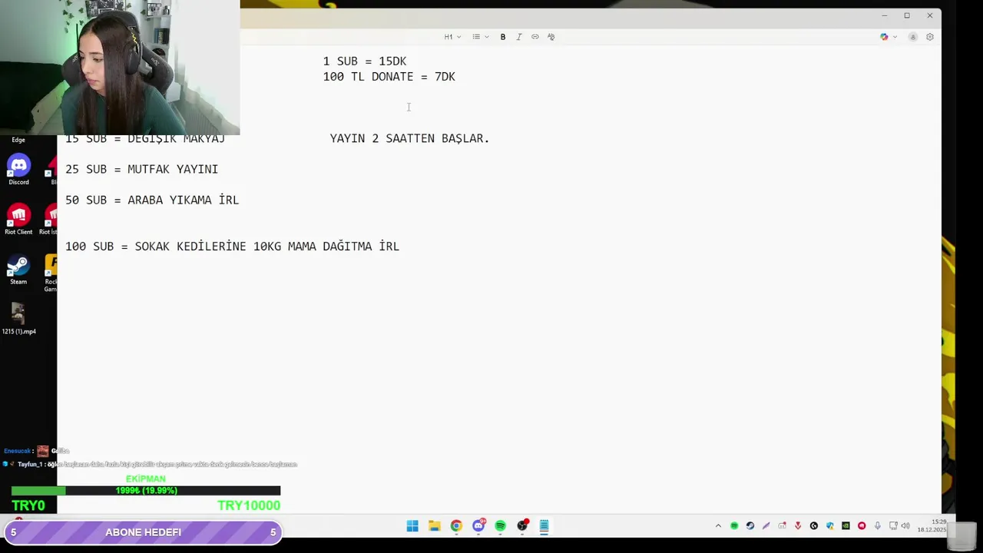Image resolution: width=983 pixels, height=553 pixels.
Task: Open NVIDIA tray icon
Action: [846, 526]
